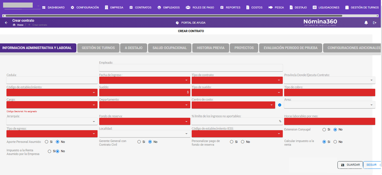Viewport: 382px width, 175px height.
Task: Click the back arrow icon beside Crear contrato
Action: click(x=6, y=23)
